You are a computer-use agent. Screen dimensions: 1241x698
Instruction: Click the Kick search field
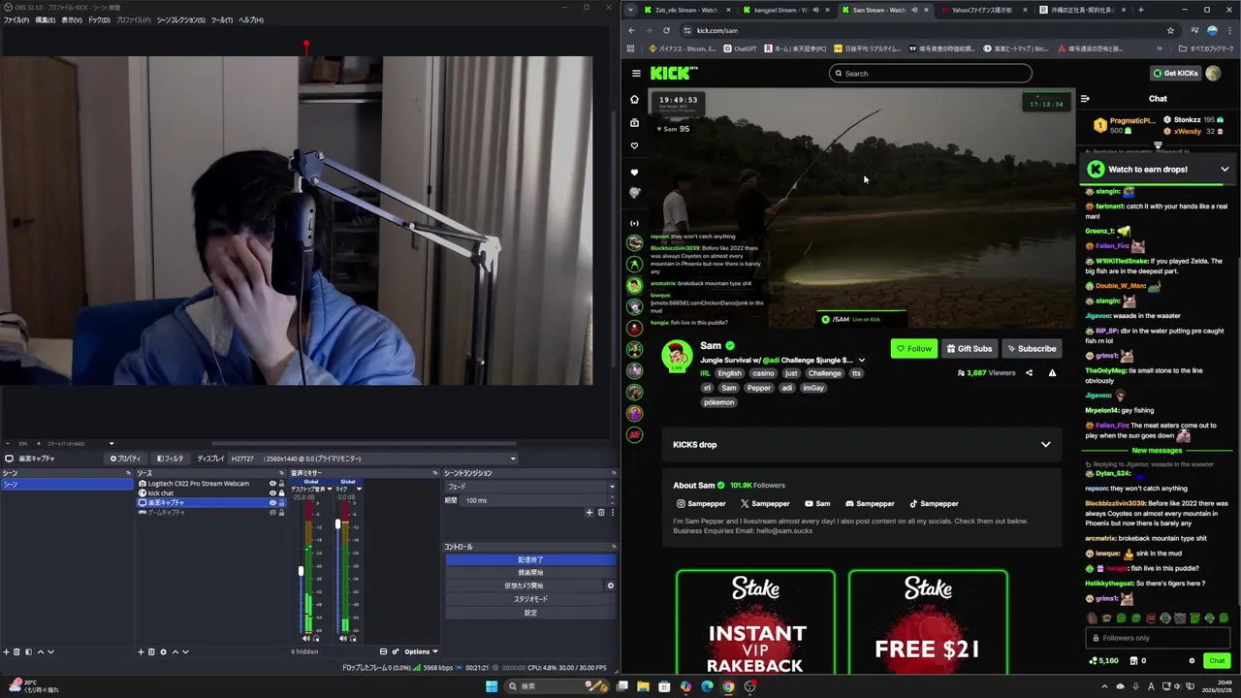930,73
